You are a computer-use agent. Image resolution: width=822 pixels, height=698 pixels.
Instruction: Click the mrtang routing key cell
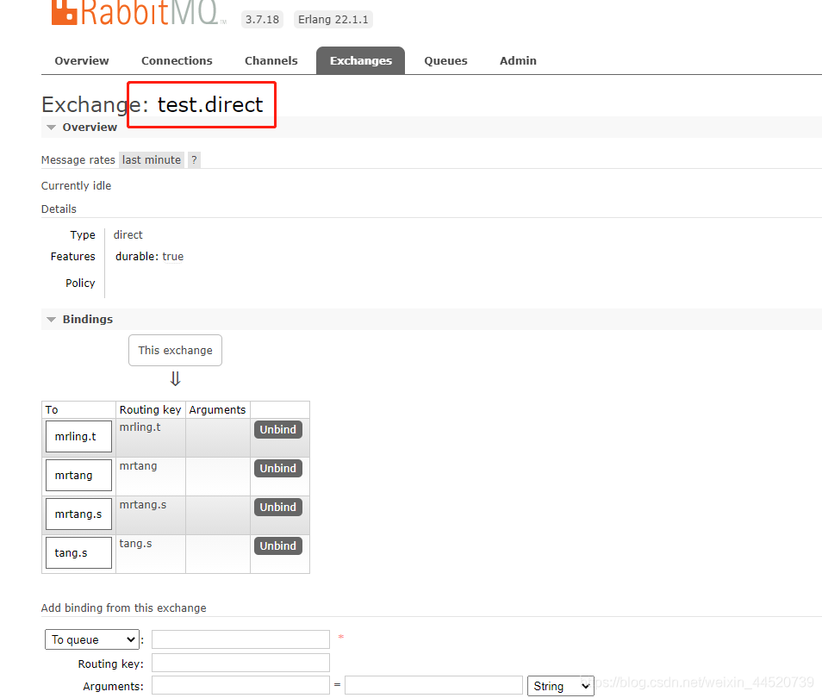(151, 477)
